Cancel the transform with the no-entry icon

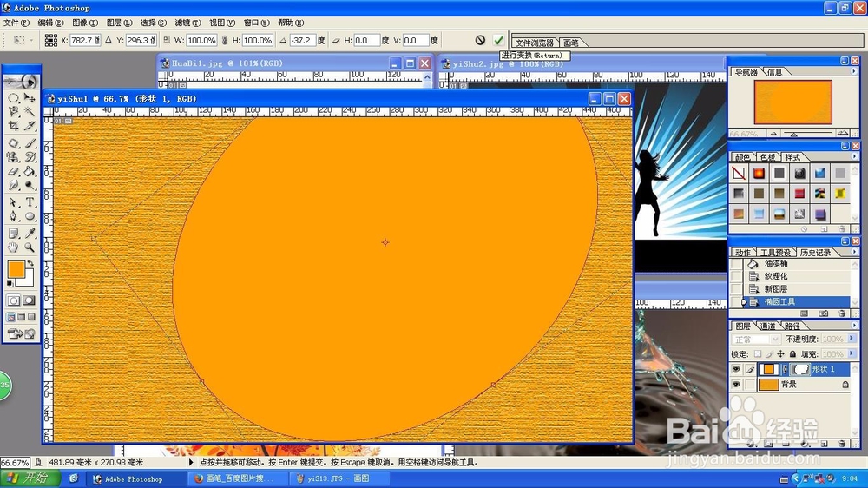point(480,40)
